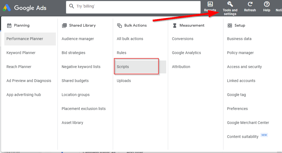The width and height of the screenshot is (282, 153).
Task: Go to Asset library
Action: (x=72, y=123)
